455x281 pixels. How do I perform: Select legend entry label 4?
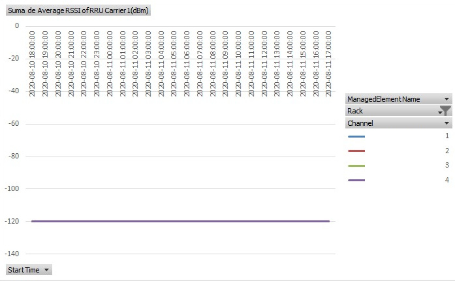447,180
